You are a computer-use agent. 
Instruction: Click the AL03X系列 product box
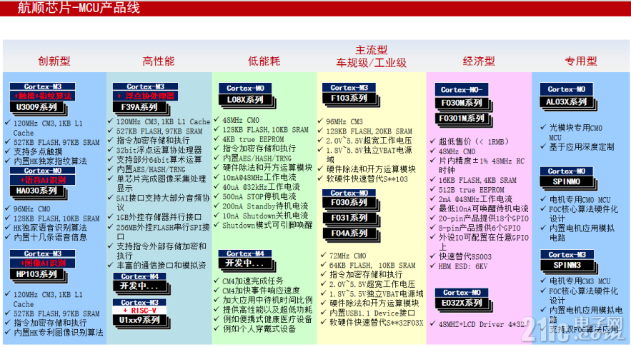pos(567,102)
